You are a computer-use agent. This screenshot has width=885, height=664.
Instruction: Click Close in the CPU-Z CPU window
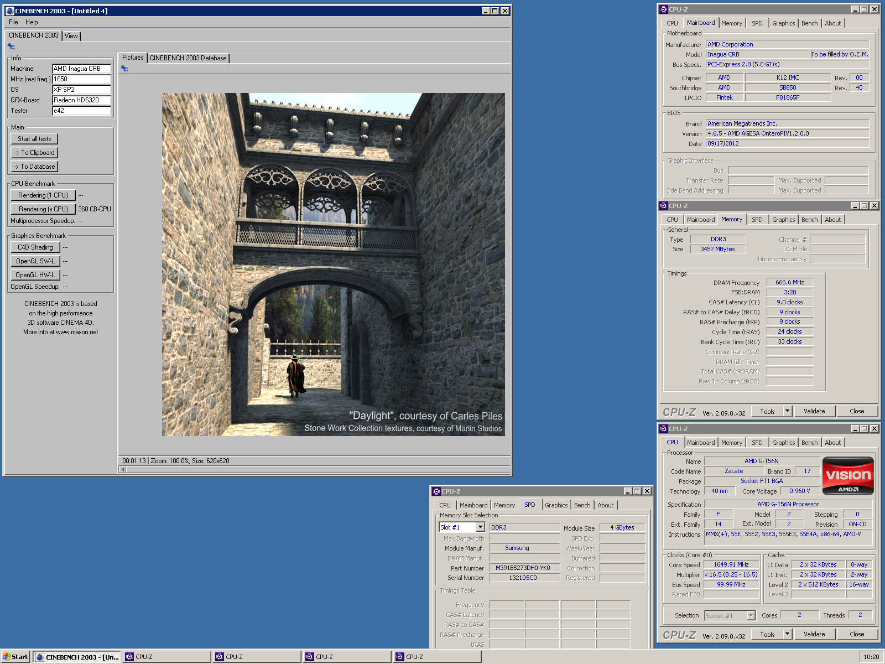857,634
